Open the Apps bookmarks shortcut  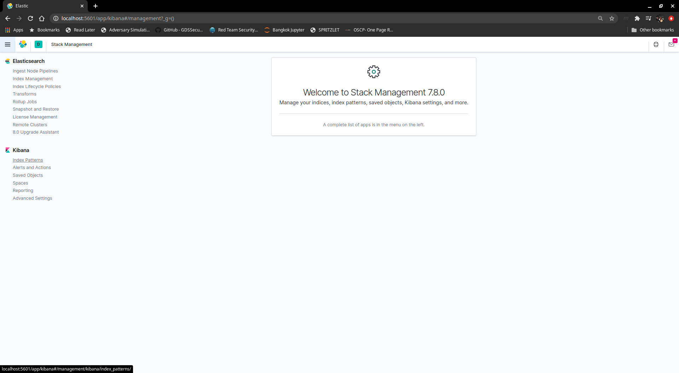click(14, 30)
